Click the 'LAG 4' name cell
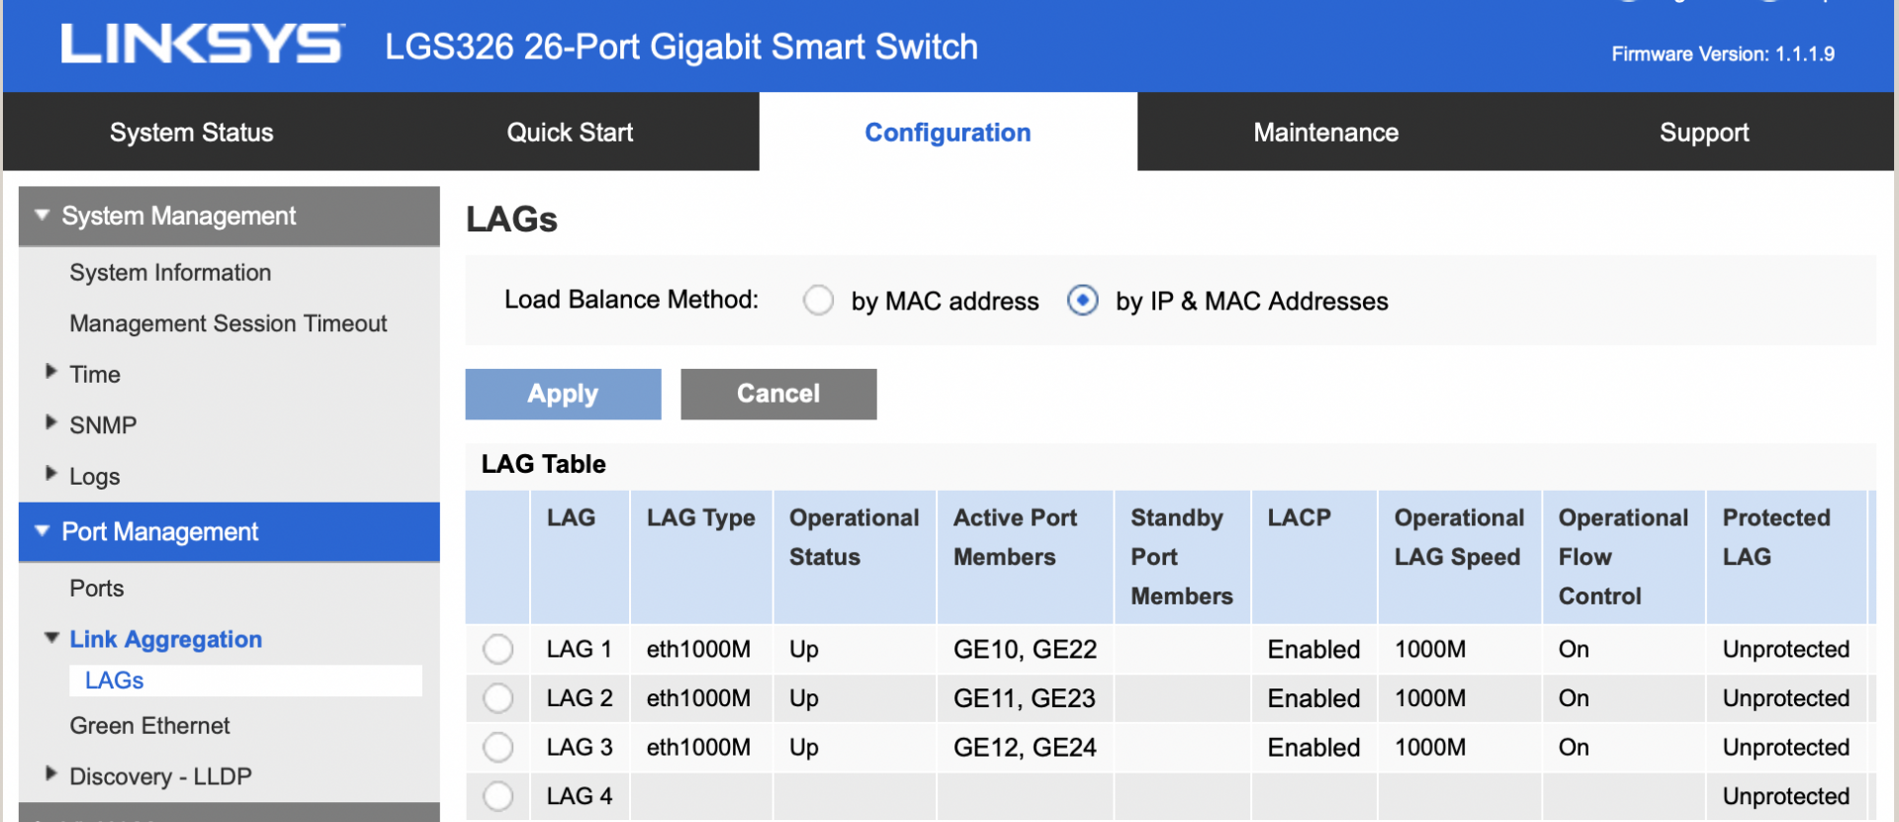Image resolution: width=1899 pixels, height=822 pixels. coord(580,796)
